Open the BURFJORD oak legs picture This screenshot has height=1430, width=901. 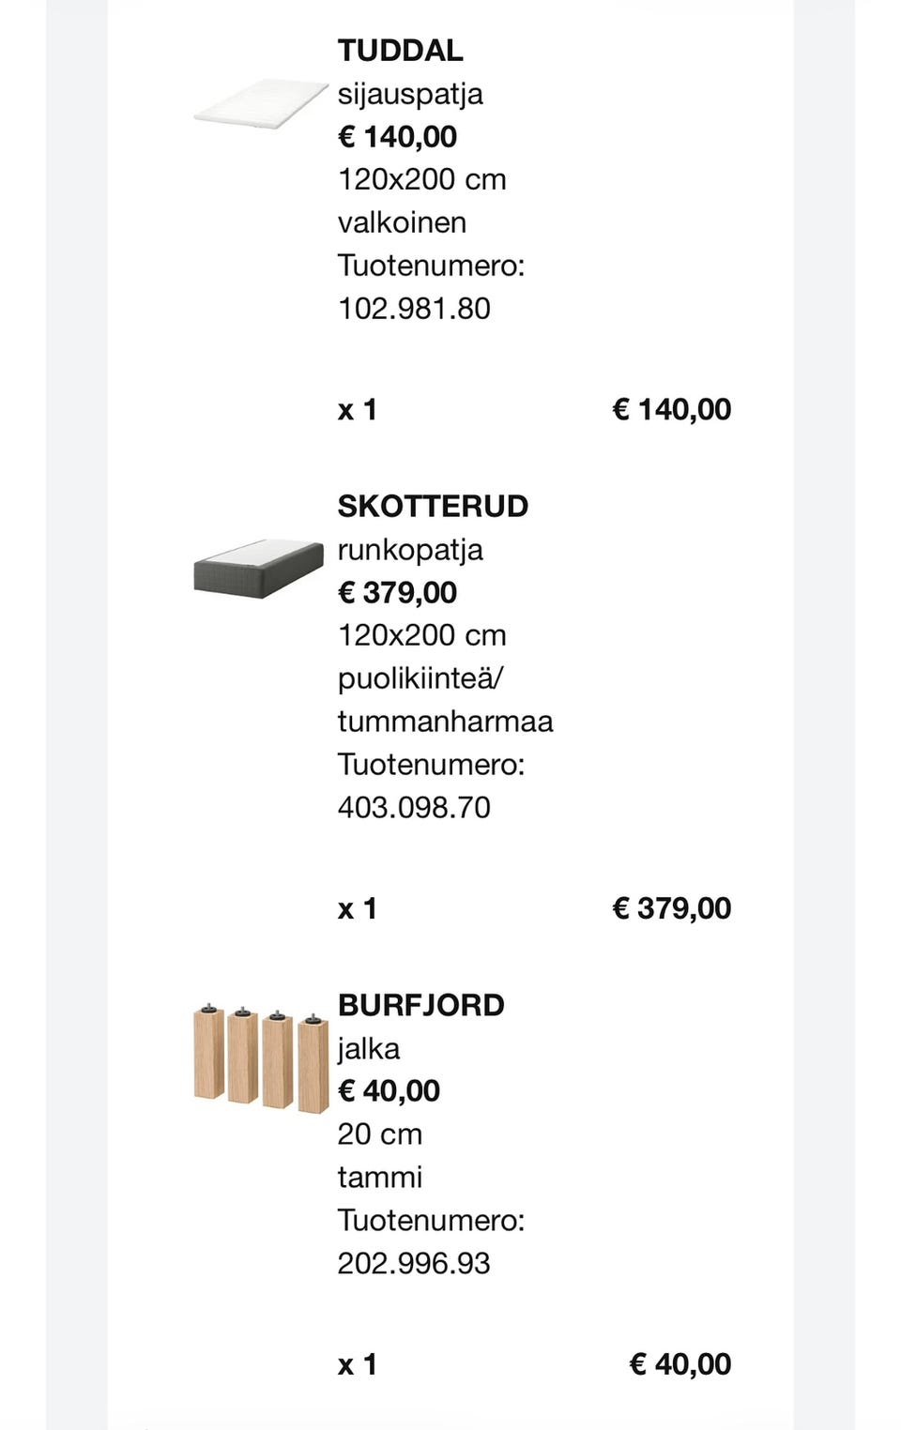[x=260, y=1059]
